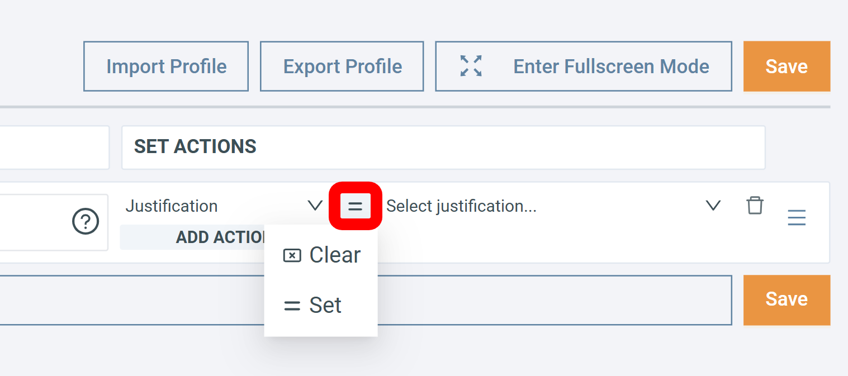Expand the Justification dropdown chevron

pos(315,206)
